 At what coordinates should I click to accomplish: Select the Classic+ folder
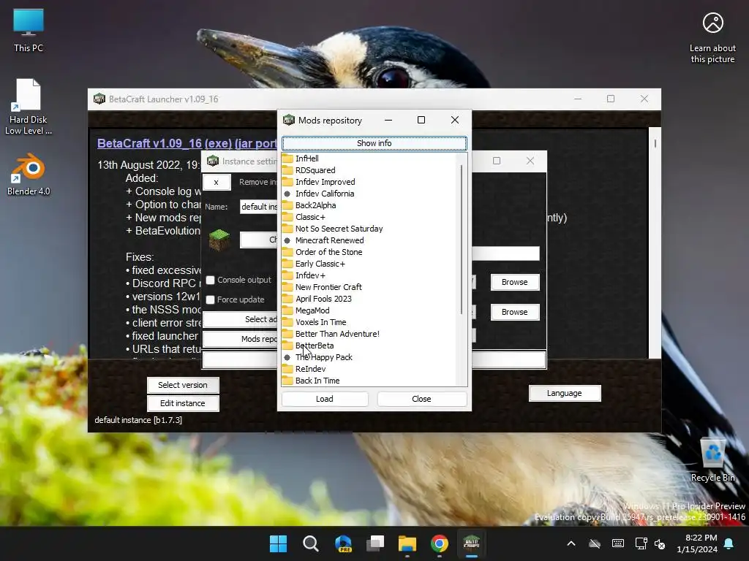[x=310, y=217]
